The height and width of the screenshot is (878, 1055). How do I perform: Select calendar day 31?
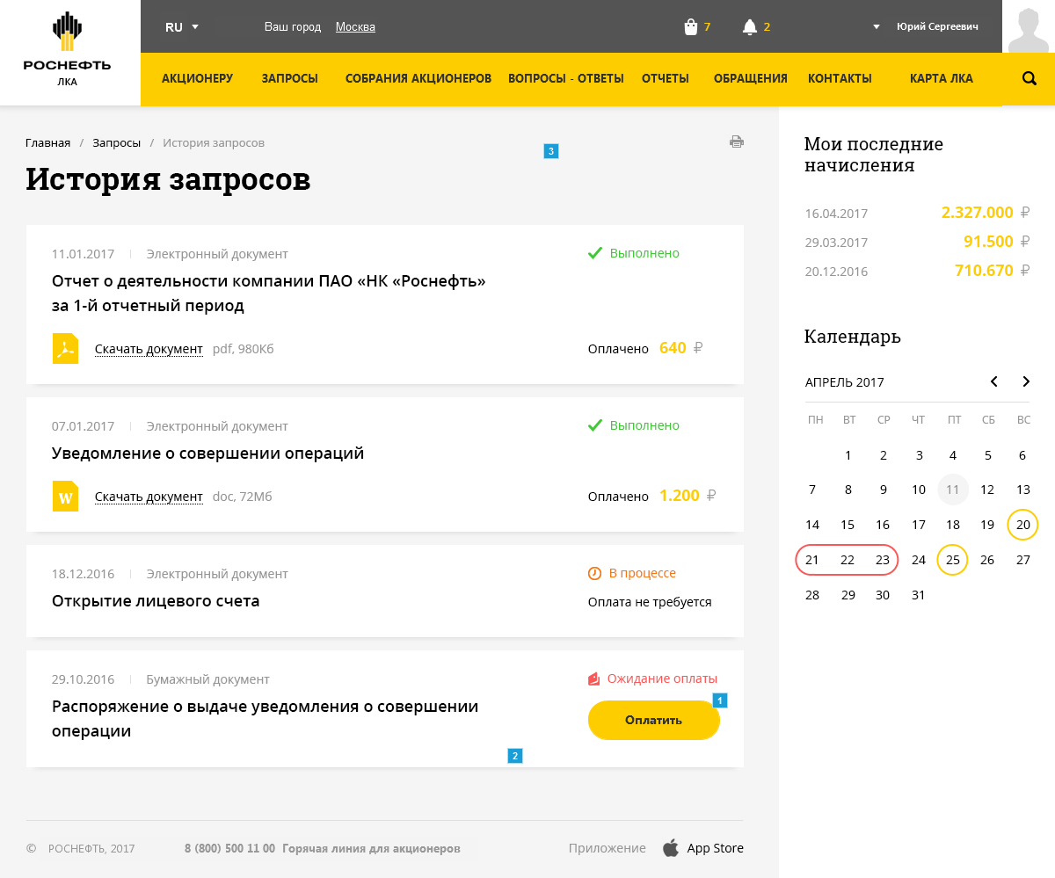pyautogui.click(x=919, y=595)
